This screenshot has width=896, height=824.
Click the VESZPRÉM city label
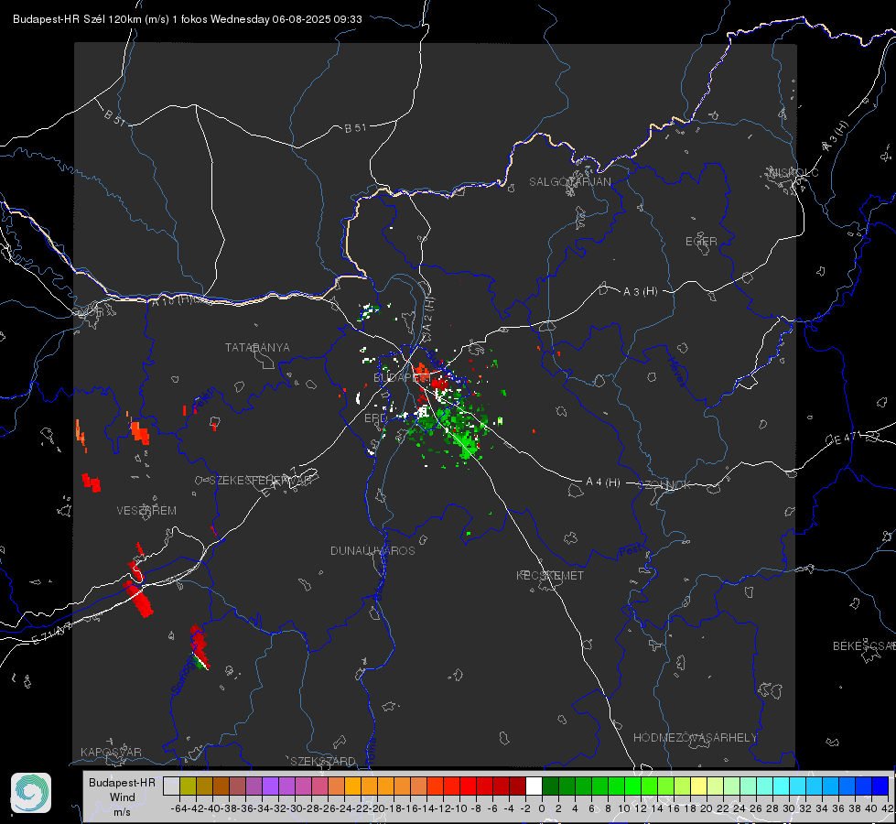[146, 511]
